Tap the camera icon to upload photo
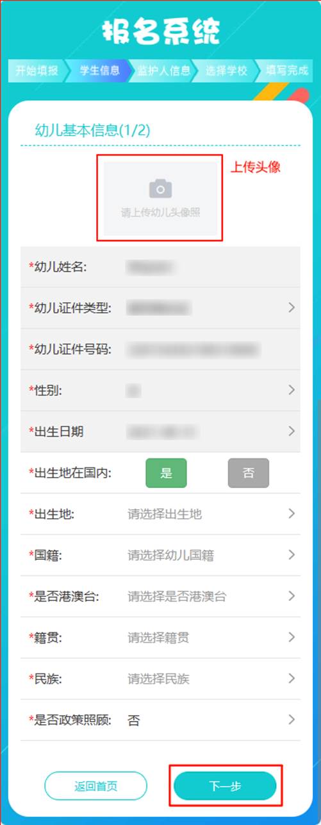This screenshot has height=825, width=321. [160, 189]
